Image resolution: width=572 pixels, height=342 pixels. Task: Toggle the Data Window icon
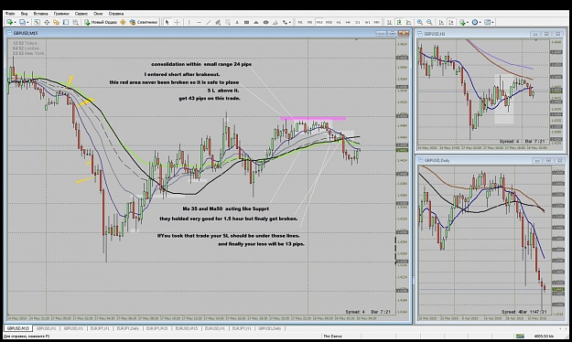click(47, 22)
